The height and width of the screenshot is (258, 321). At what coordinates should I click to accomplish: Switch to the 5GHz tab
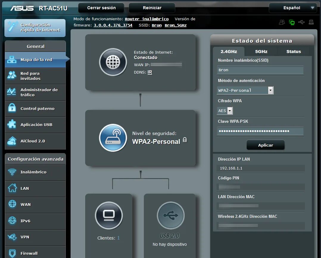point(261,51)
